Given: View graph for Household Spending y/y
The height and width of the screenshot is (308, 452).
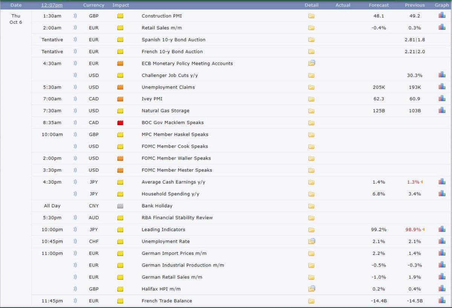Looking at the screenshot, I should pos(442,193).
